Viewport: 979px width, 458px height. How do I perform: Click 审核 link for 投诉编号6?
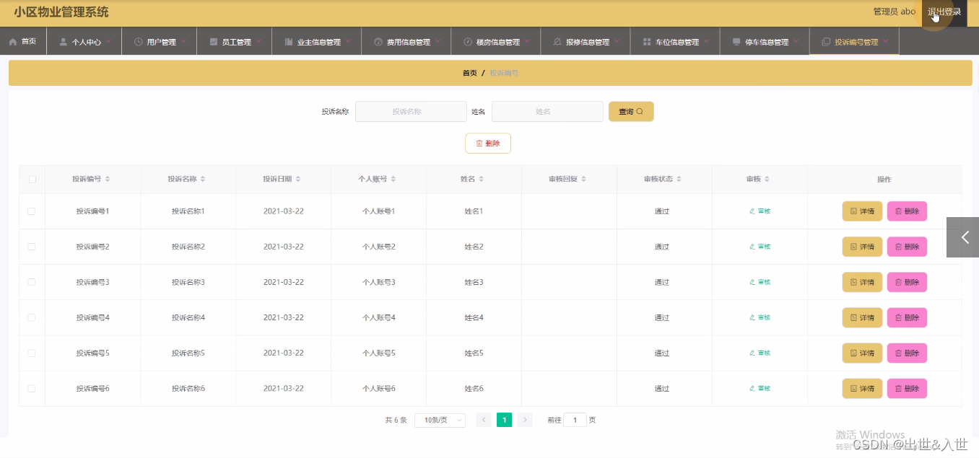coord(760,388)
